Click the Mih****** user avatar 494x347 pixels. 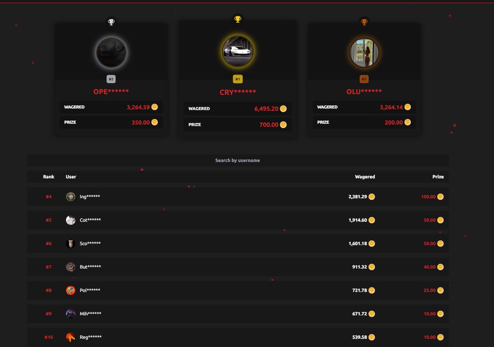70,314
